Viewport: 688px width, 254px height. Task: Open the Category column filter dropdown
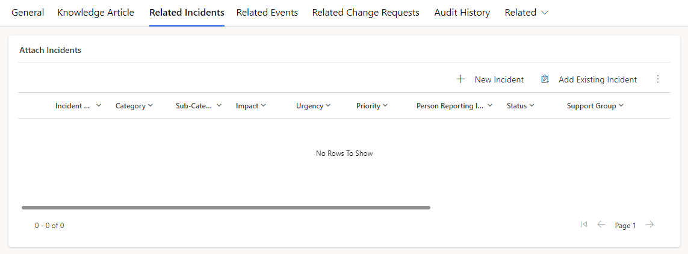point(151,106)
